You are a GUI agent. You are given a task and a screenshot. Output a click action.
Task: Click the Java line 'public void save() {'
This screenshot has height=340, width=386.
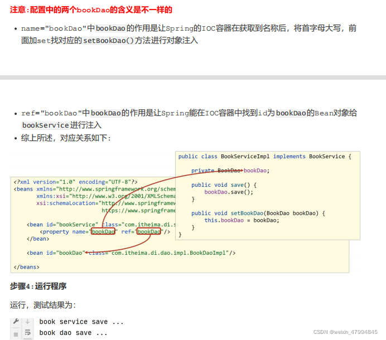(x=224, y=184)
